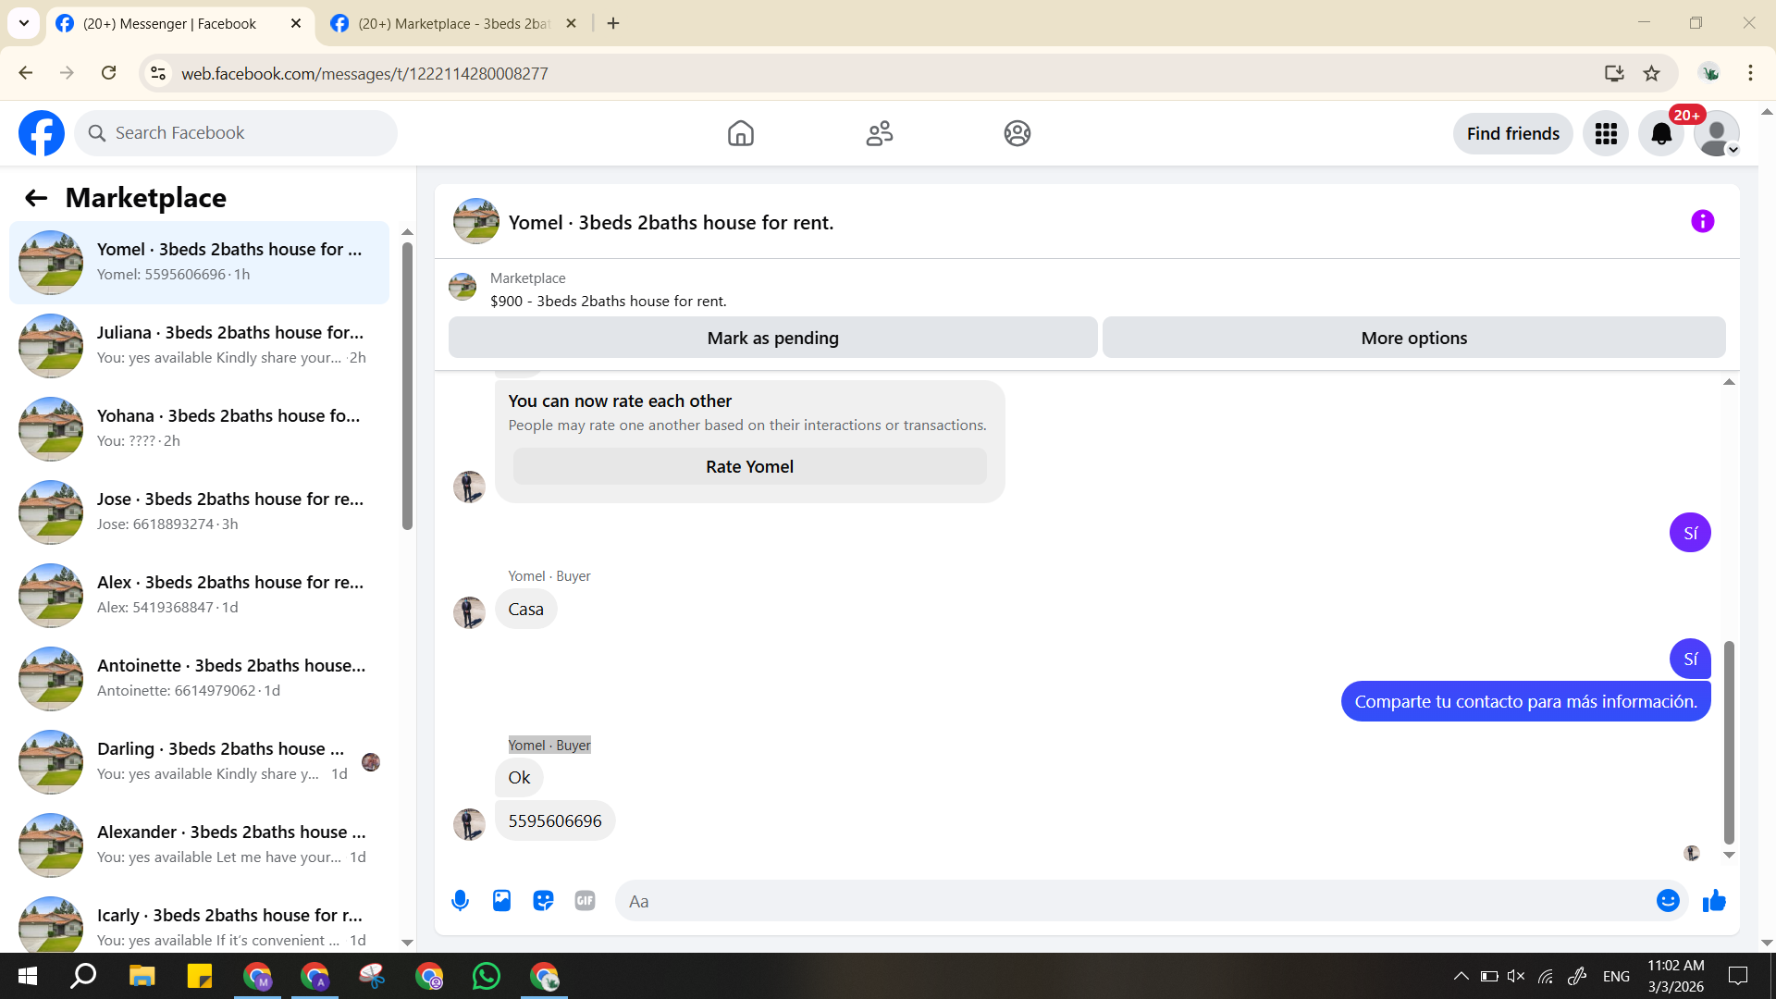Open the Darling conversation
1776x999 pixels.
(x=199, y=761)
